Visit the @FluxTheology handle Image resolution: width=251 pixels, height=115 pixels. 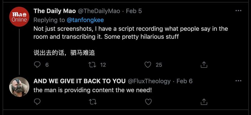(149, 81)
